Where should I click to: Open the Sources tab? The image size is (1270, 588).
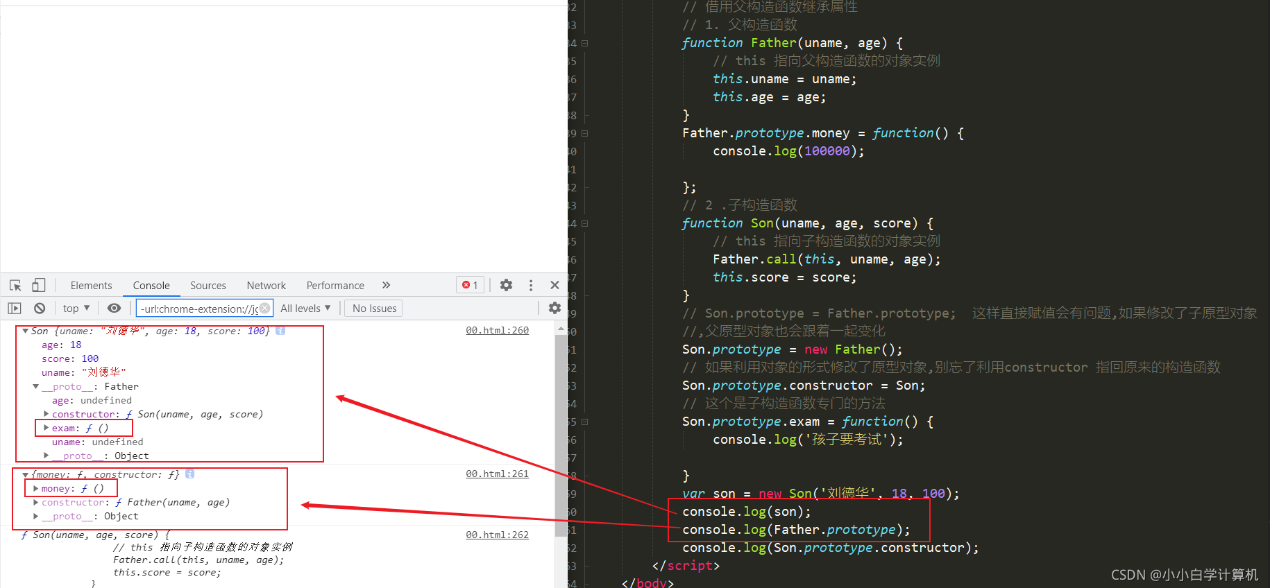(208, 285)
